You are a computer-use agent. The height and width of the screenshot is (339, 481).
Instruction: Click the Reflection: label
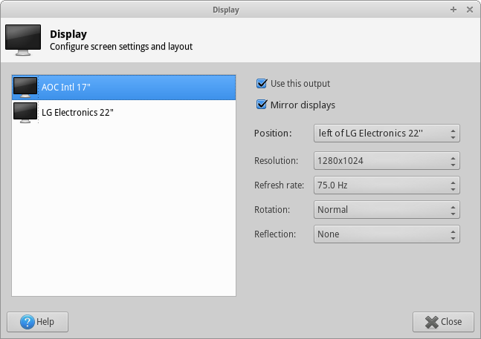[275, 234]
